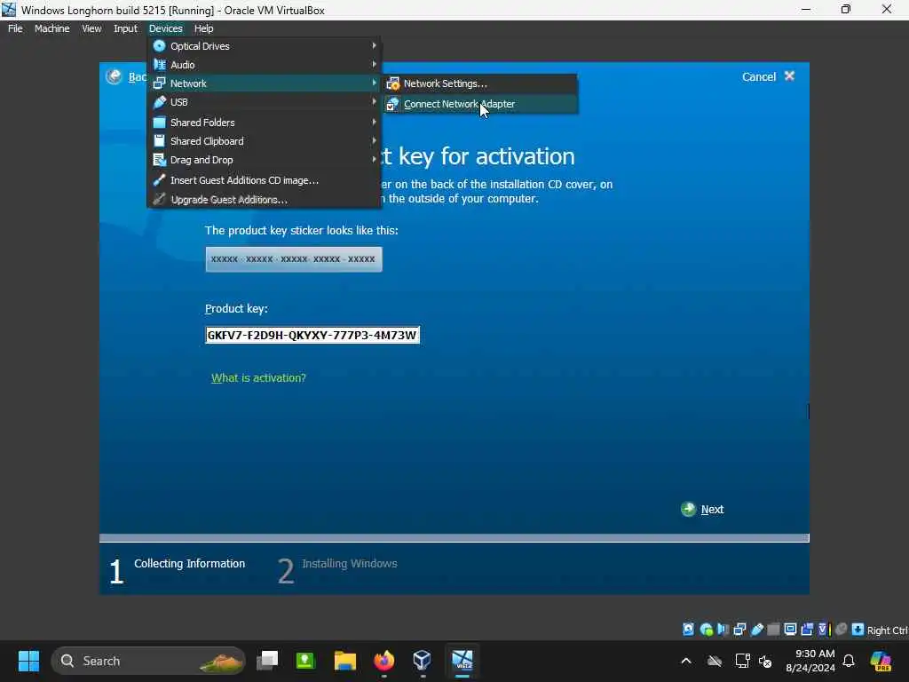This screenshot has height=682, width=909.
Task: Click mouse integration indicator in status bar
Action: pos(842,630)
